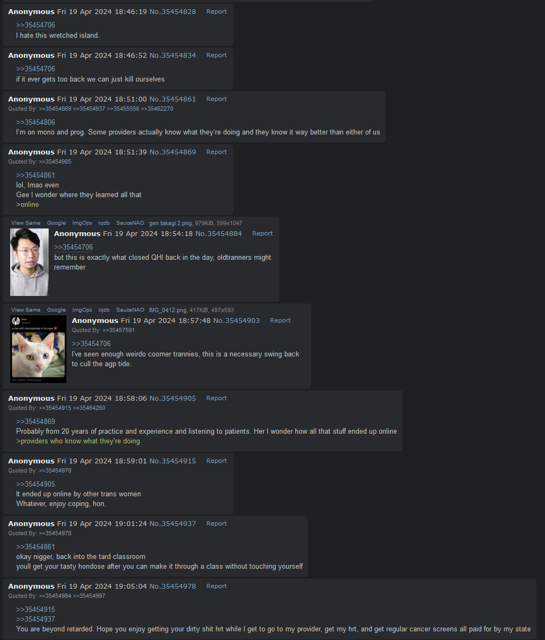This screenshot has height=640, width=545.
Task: Follow quoted-by link >>35454997
Action: (x=89, y=596)
